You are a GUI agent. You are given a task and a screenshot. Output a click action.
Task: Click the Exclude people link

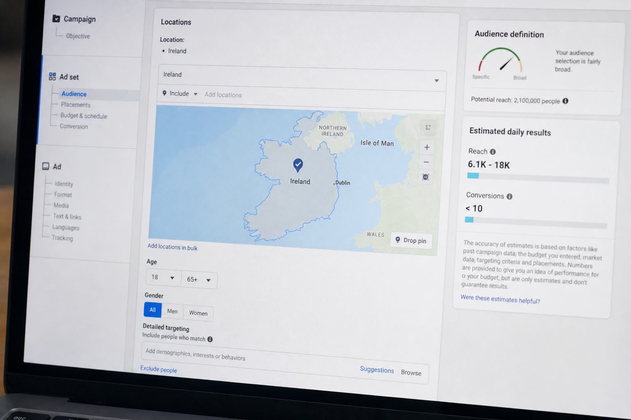pyautogui.click(x=159, y=369)
